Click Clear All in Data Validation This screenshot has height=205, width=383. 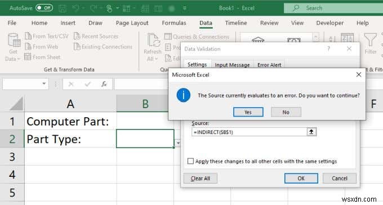click(x=201, y=179)
